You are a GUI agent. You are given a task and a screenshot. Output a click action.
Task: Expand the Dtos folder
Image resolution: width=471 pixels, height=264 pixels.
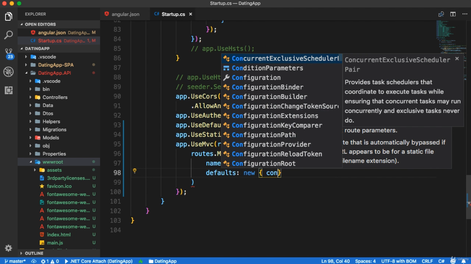tap(59, 113)
